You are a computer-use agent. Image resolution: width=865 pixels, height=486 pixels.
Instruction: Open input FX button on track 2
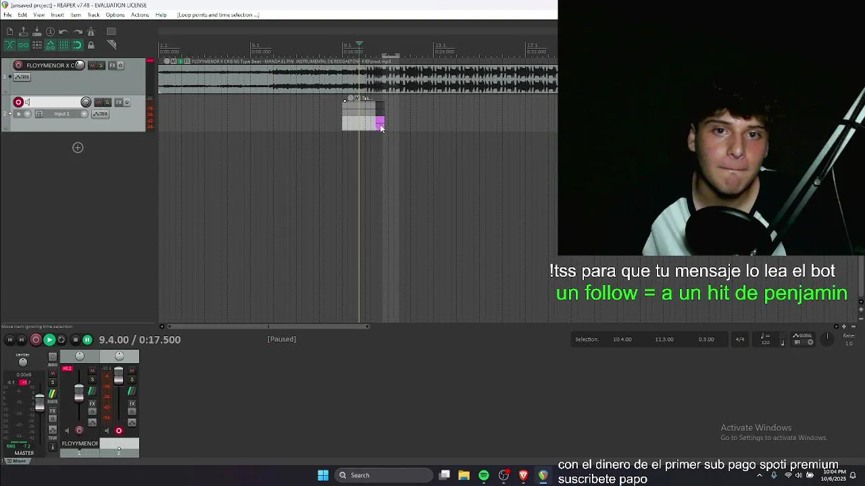coord(39,113)
